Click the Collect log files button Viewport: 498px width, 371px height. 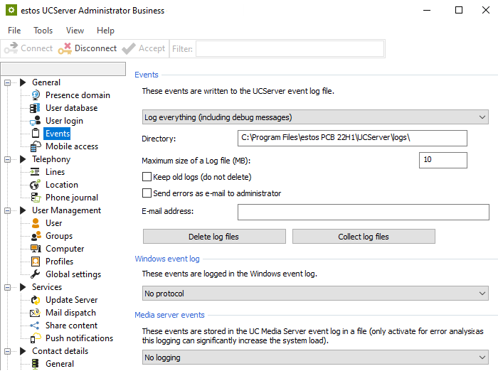[364, 237]
